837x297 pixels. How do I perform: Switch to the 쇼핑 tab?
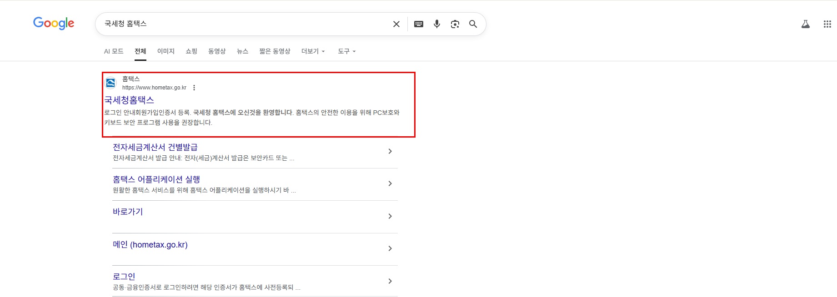tap(191, 51)
